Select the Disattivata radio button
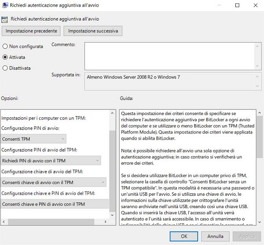This screenshot has width=264, height=245. 5,68
